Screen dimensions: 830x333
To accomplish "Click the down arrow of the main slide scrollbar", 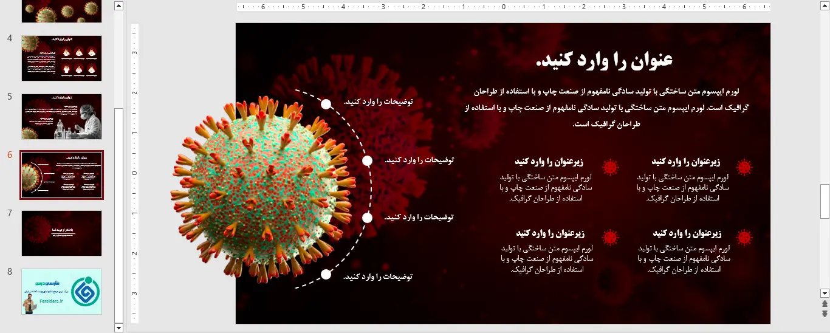I will click(825, 293).
